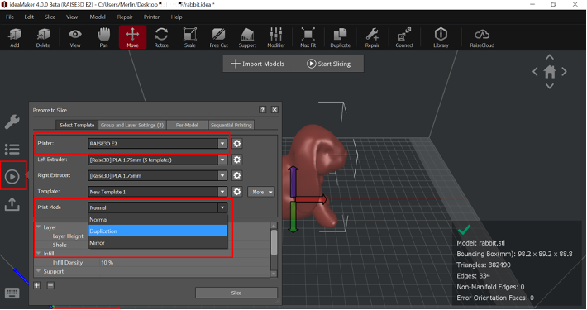
Task: Open the Template dropdown New Template 1
Action: coord(157,192)
